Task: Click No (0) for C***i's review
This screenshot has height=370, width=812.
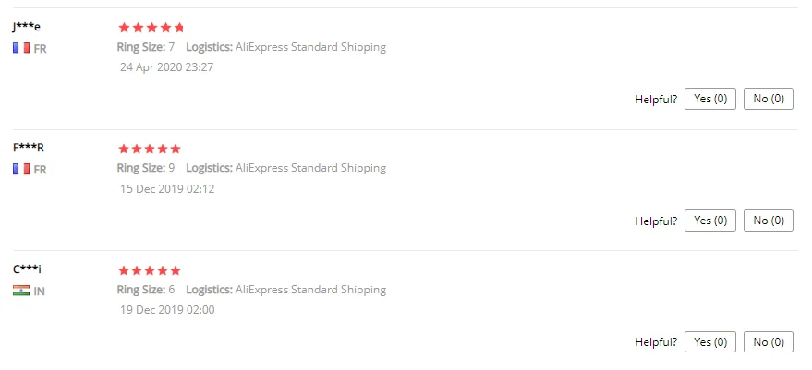Action: (x=768, y=341)
